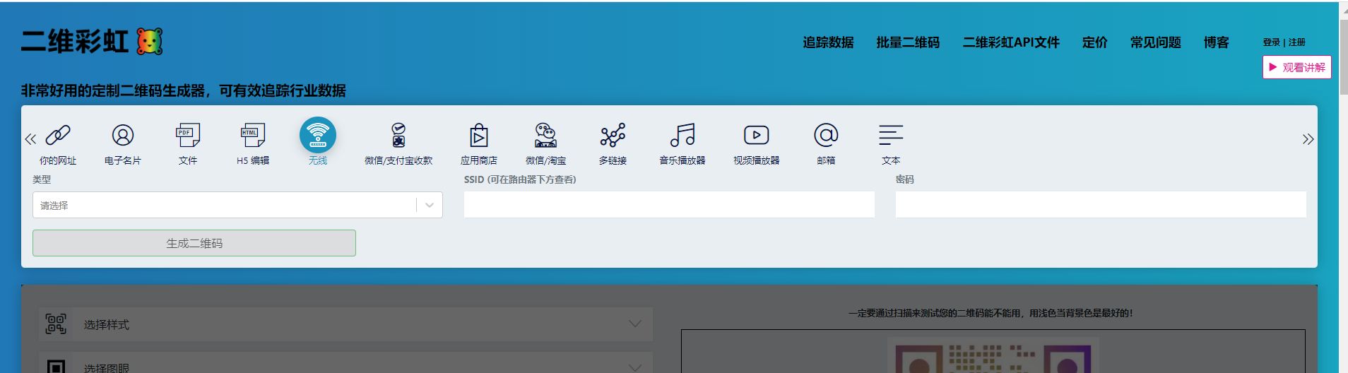Viewport: 1348px width, 373px height.
Task: Select the 文件 PDF icon
Action: pyautogui.click(x=188, y=136)
